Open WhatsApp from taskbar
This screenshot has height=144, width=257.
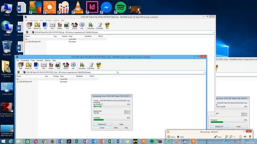click(x=169, y=141)
